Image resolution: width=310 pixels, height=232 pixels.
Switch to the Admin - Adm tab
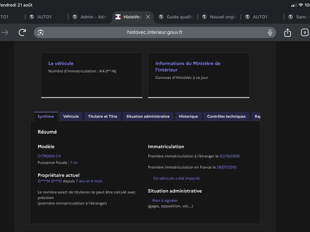[x=90, y=17]
